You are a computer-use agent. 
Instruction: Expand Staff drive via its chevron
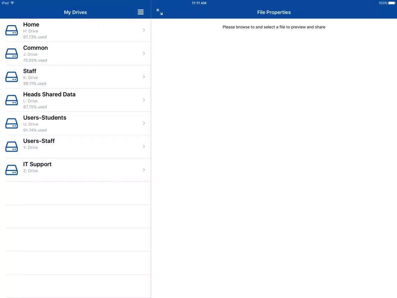tap(144, 77)
